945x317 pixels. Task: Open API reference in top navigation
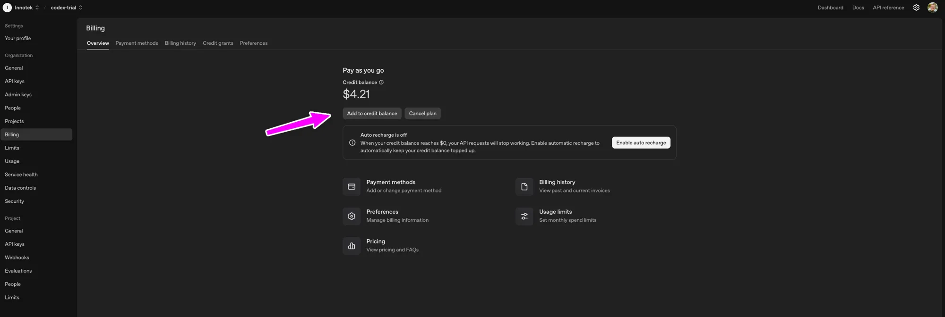coord(888,8)
